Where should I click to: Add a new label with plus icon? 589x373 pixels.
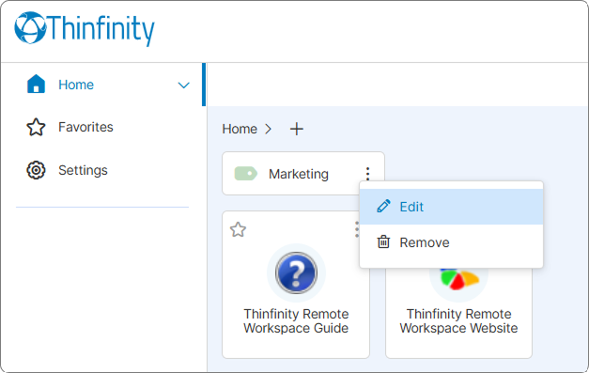point(296,130)
